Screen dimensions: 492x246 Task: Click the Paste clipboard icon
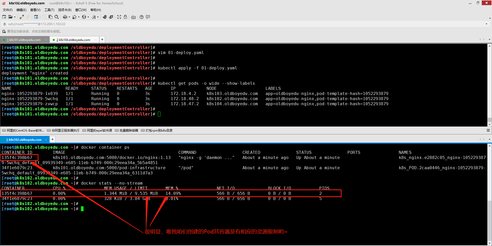50,17
